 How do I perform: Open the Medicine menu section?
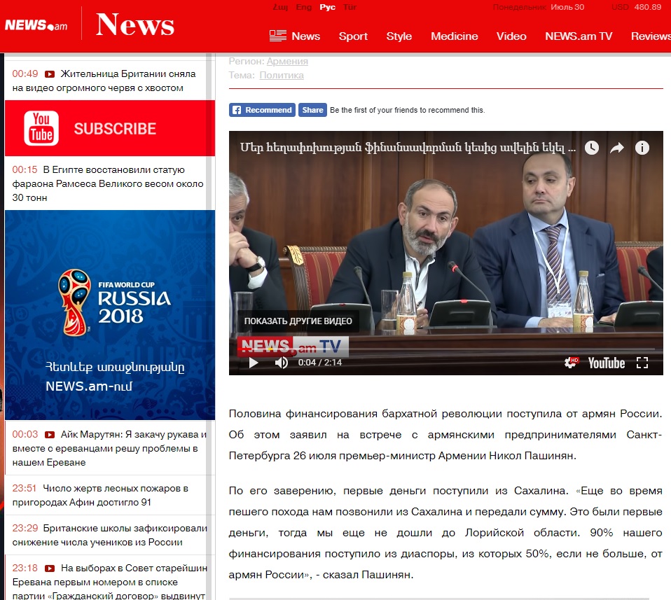click(454, 36)
